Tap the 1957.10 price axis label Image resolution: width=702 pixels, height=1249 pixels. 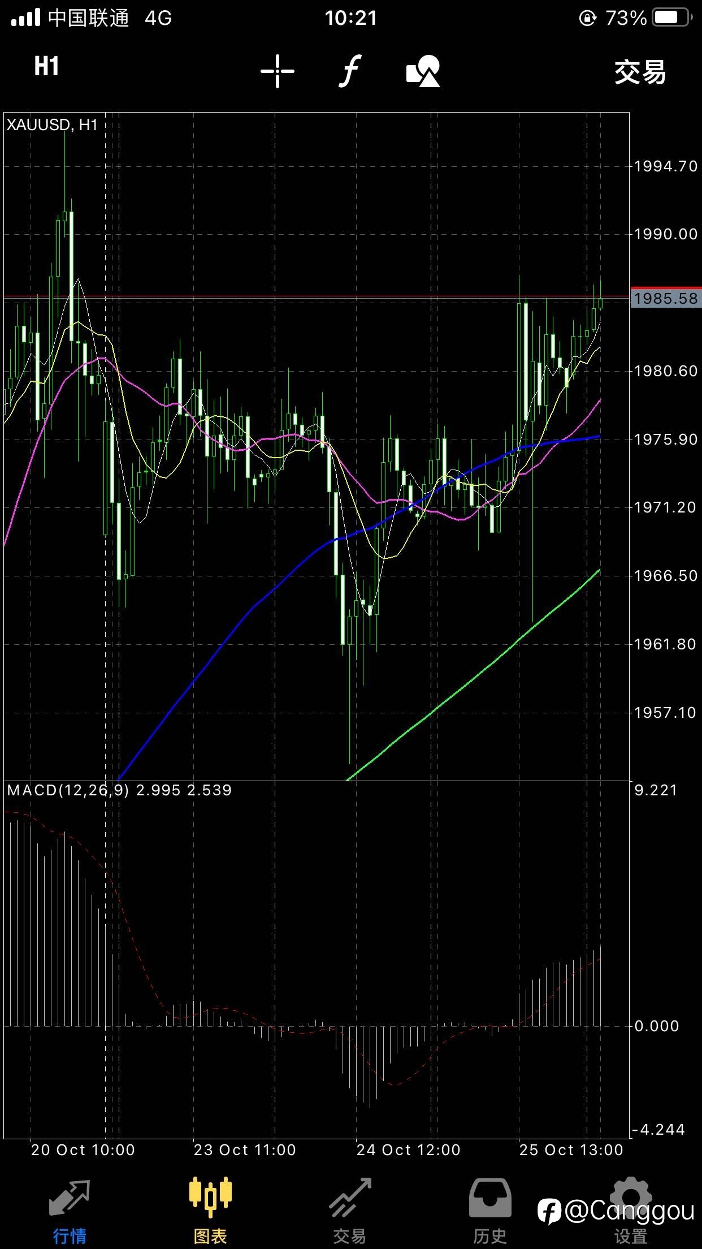coord(666,713)
